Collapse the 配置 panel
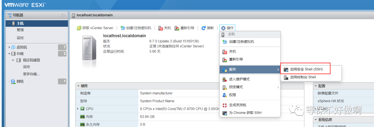Screen dimensions: 374x127 (316, 86)
